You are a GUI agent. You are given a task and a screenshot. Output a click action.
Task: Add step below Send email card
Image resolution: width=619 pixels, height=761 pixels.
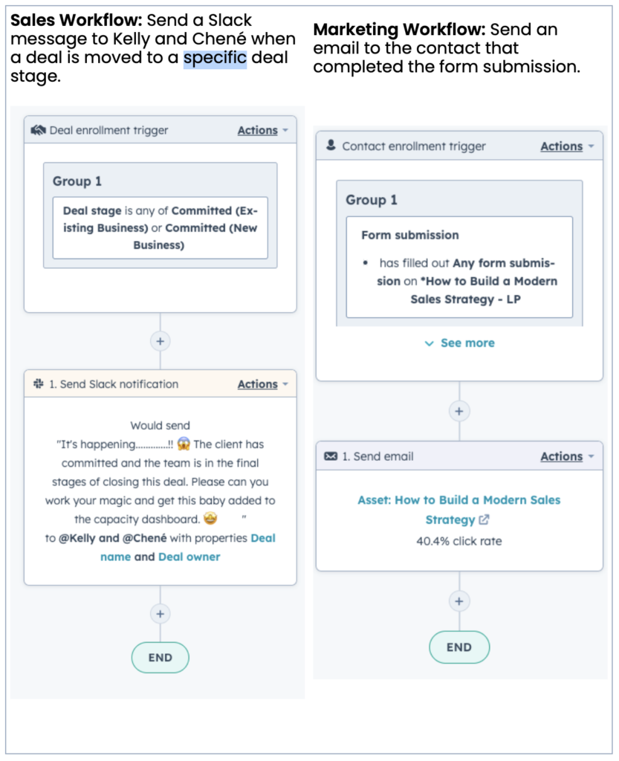click(x=458, y=601)
